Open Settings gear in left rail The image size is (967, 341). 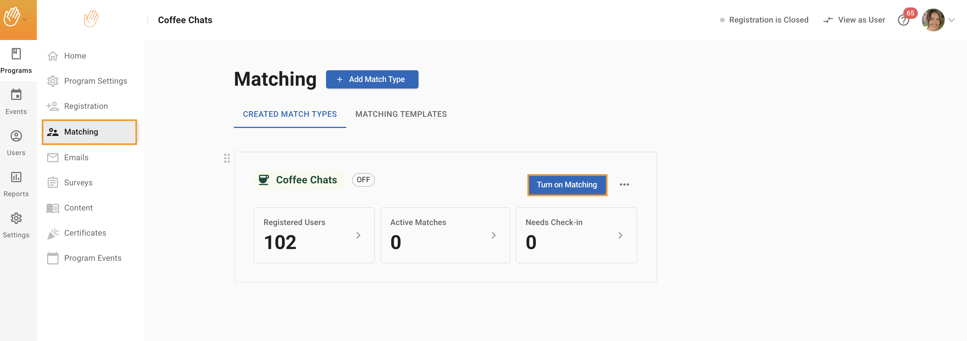coord(16,218)
